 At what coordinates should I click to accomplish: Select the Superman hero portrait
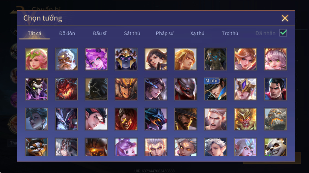pyautogui.click(x=275, y=89)
